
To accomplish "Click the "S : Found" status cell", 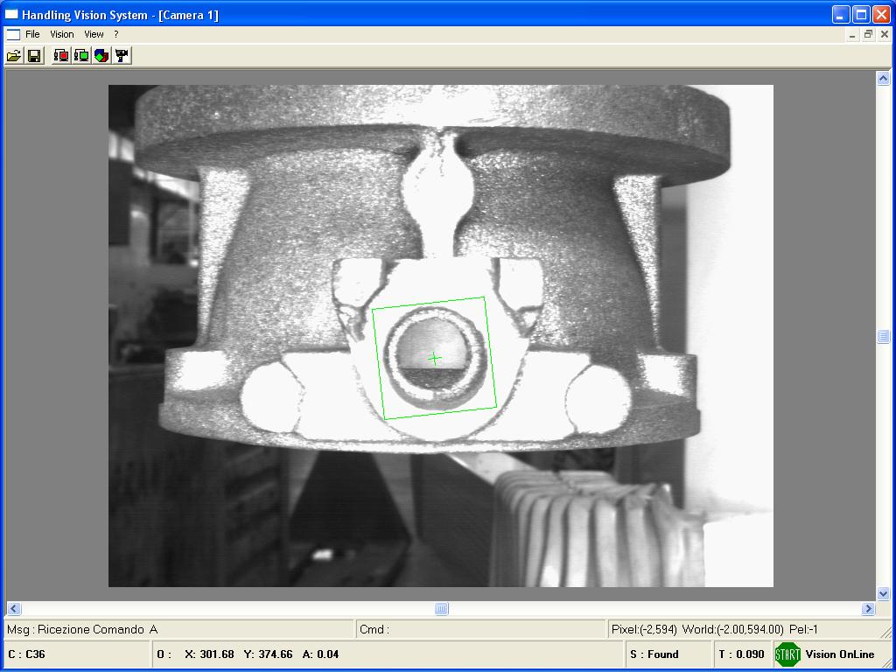I will pyautogui.click(x=668, y=654).
